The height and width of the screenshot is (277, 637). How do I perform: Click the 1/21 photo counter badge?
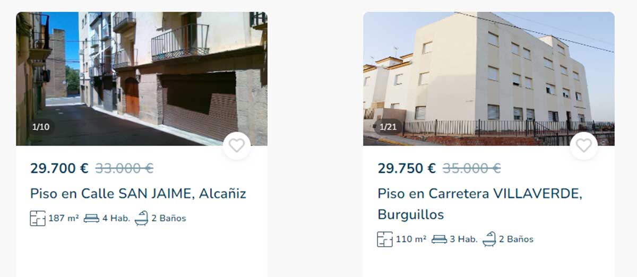click(x=388, y=127)
